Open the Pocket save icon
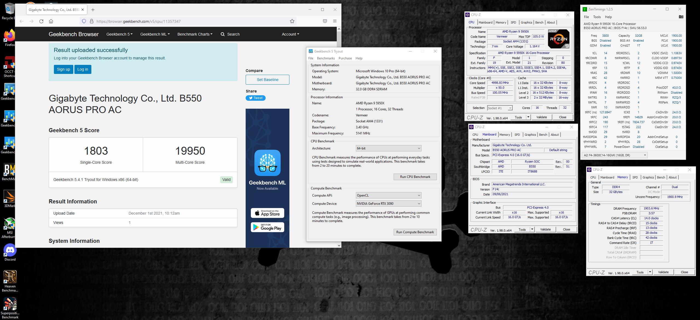Screen dimensions: 700x320 pos(325,21)
